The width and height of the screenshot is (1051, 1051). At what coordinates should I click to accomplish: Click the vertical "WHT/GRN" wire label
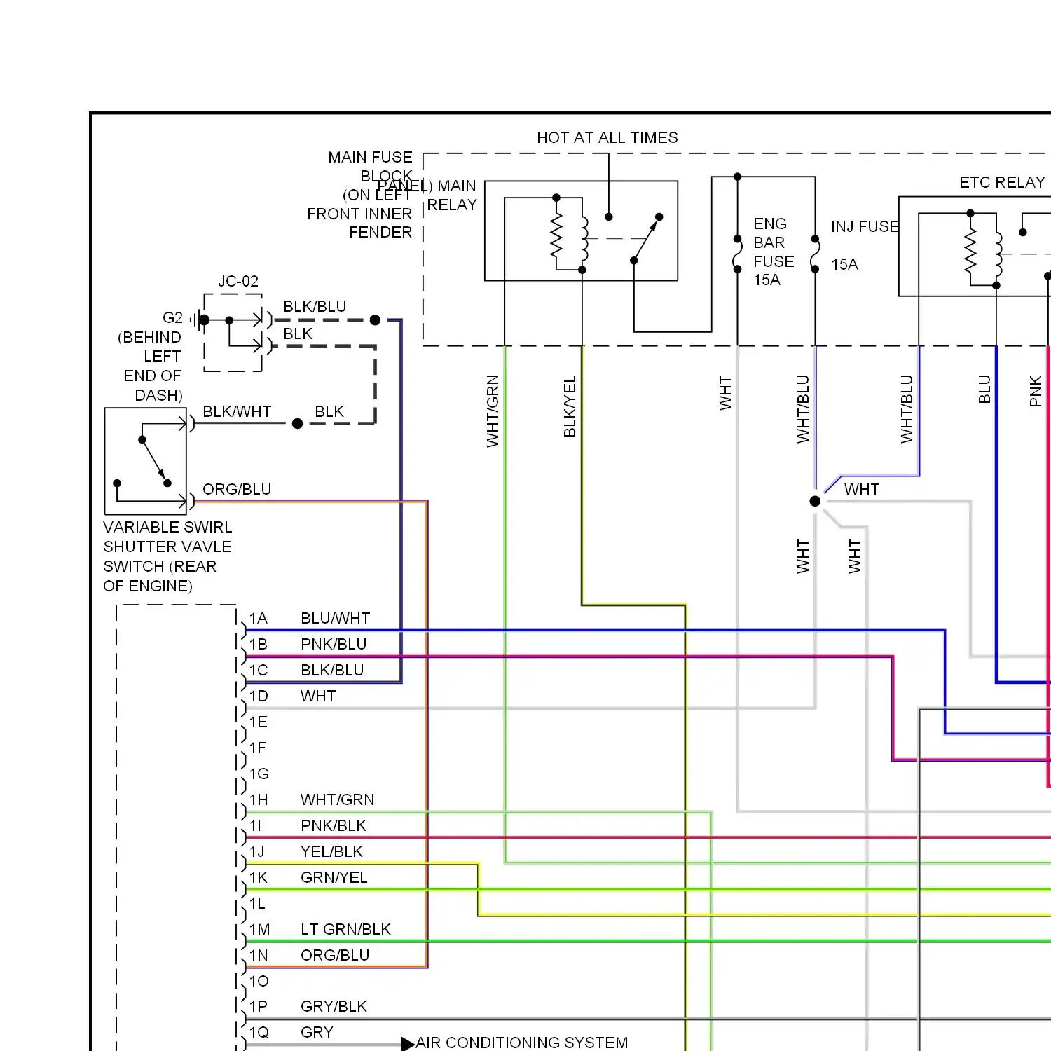coord(493,411)
